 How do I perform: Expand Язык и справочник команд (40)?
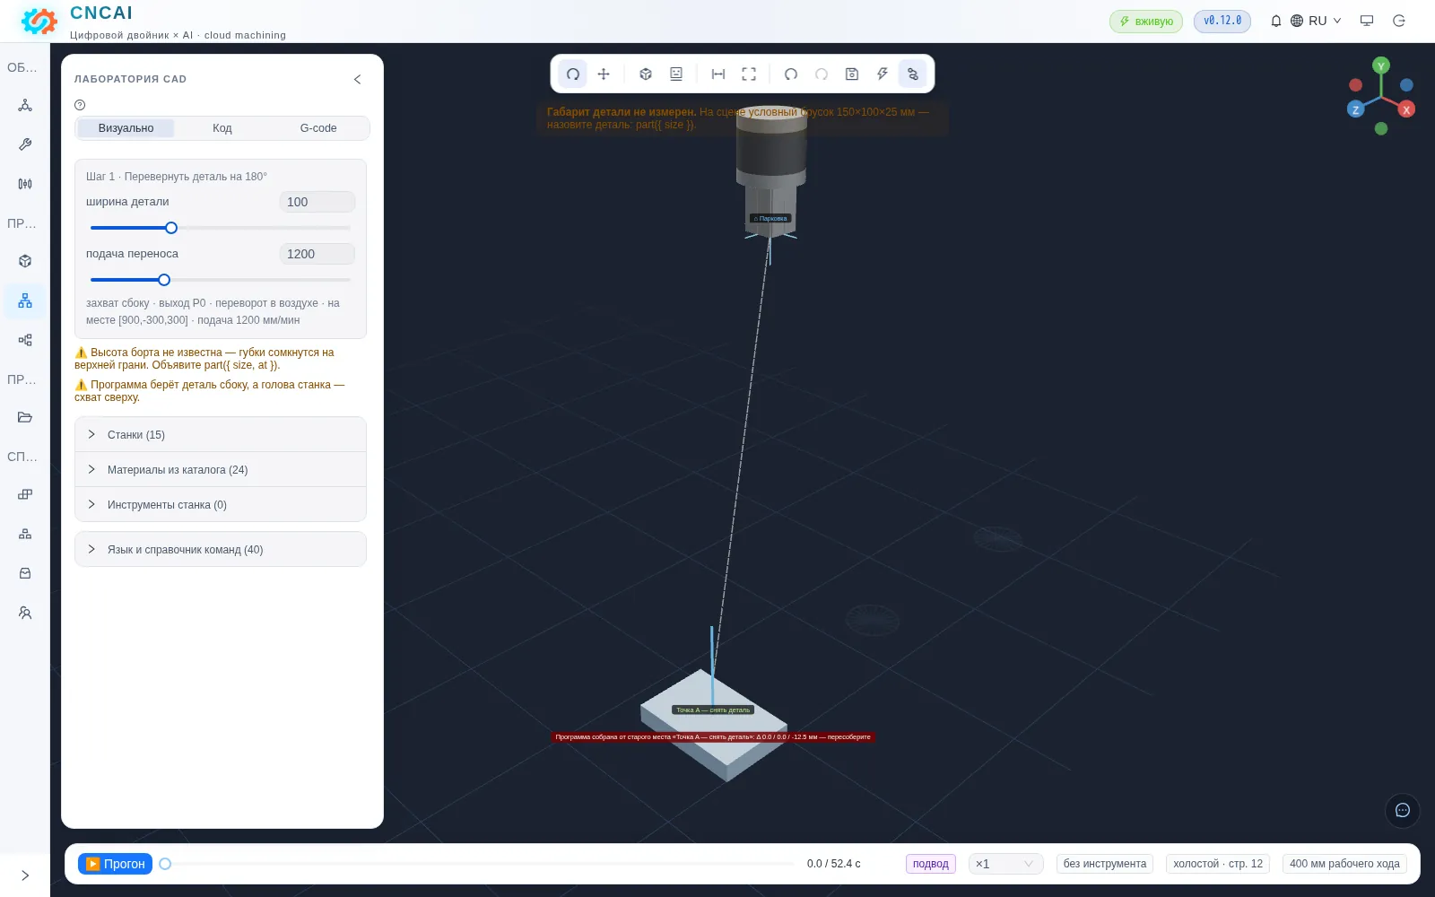tap(221, 550)
